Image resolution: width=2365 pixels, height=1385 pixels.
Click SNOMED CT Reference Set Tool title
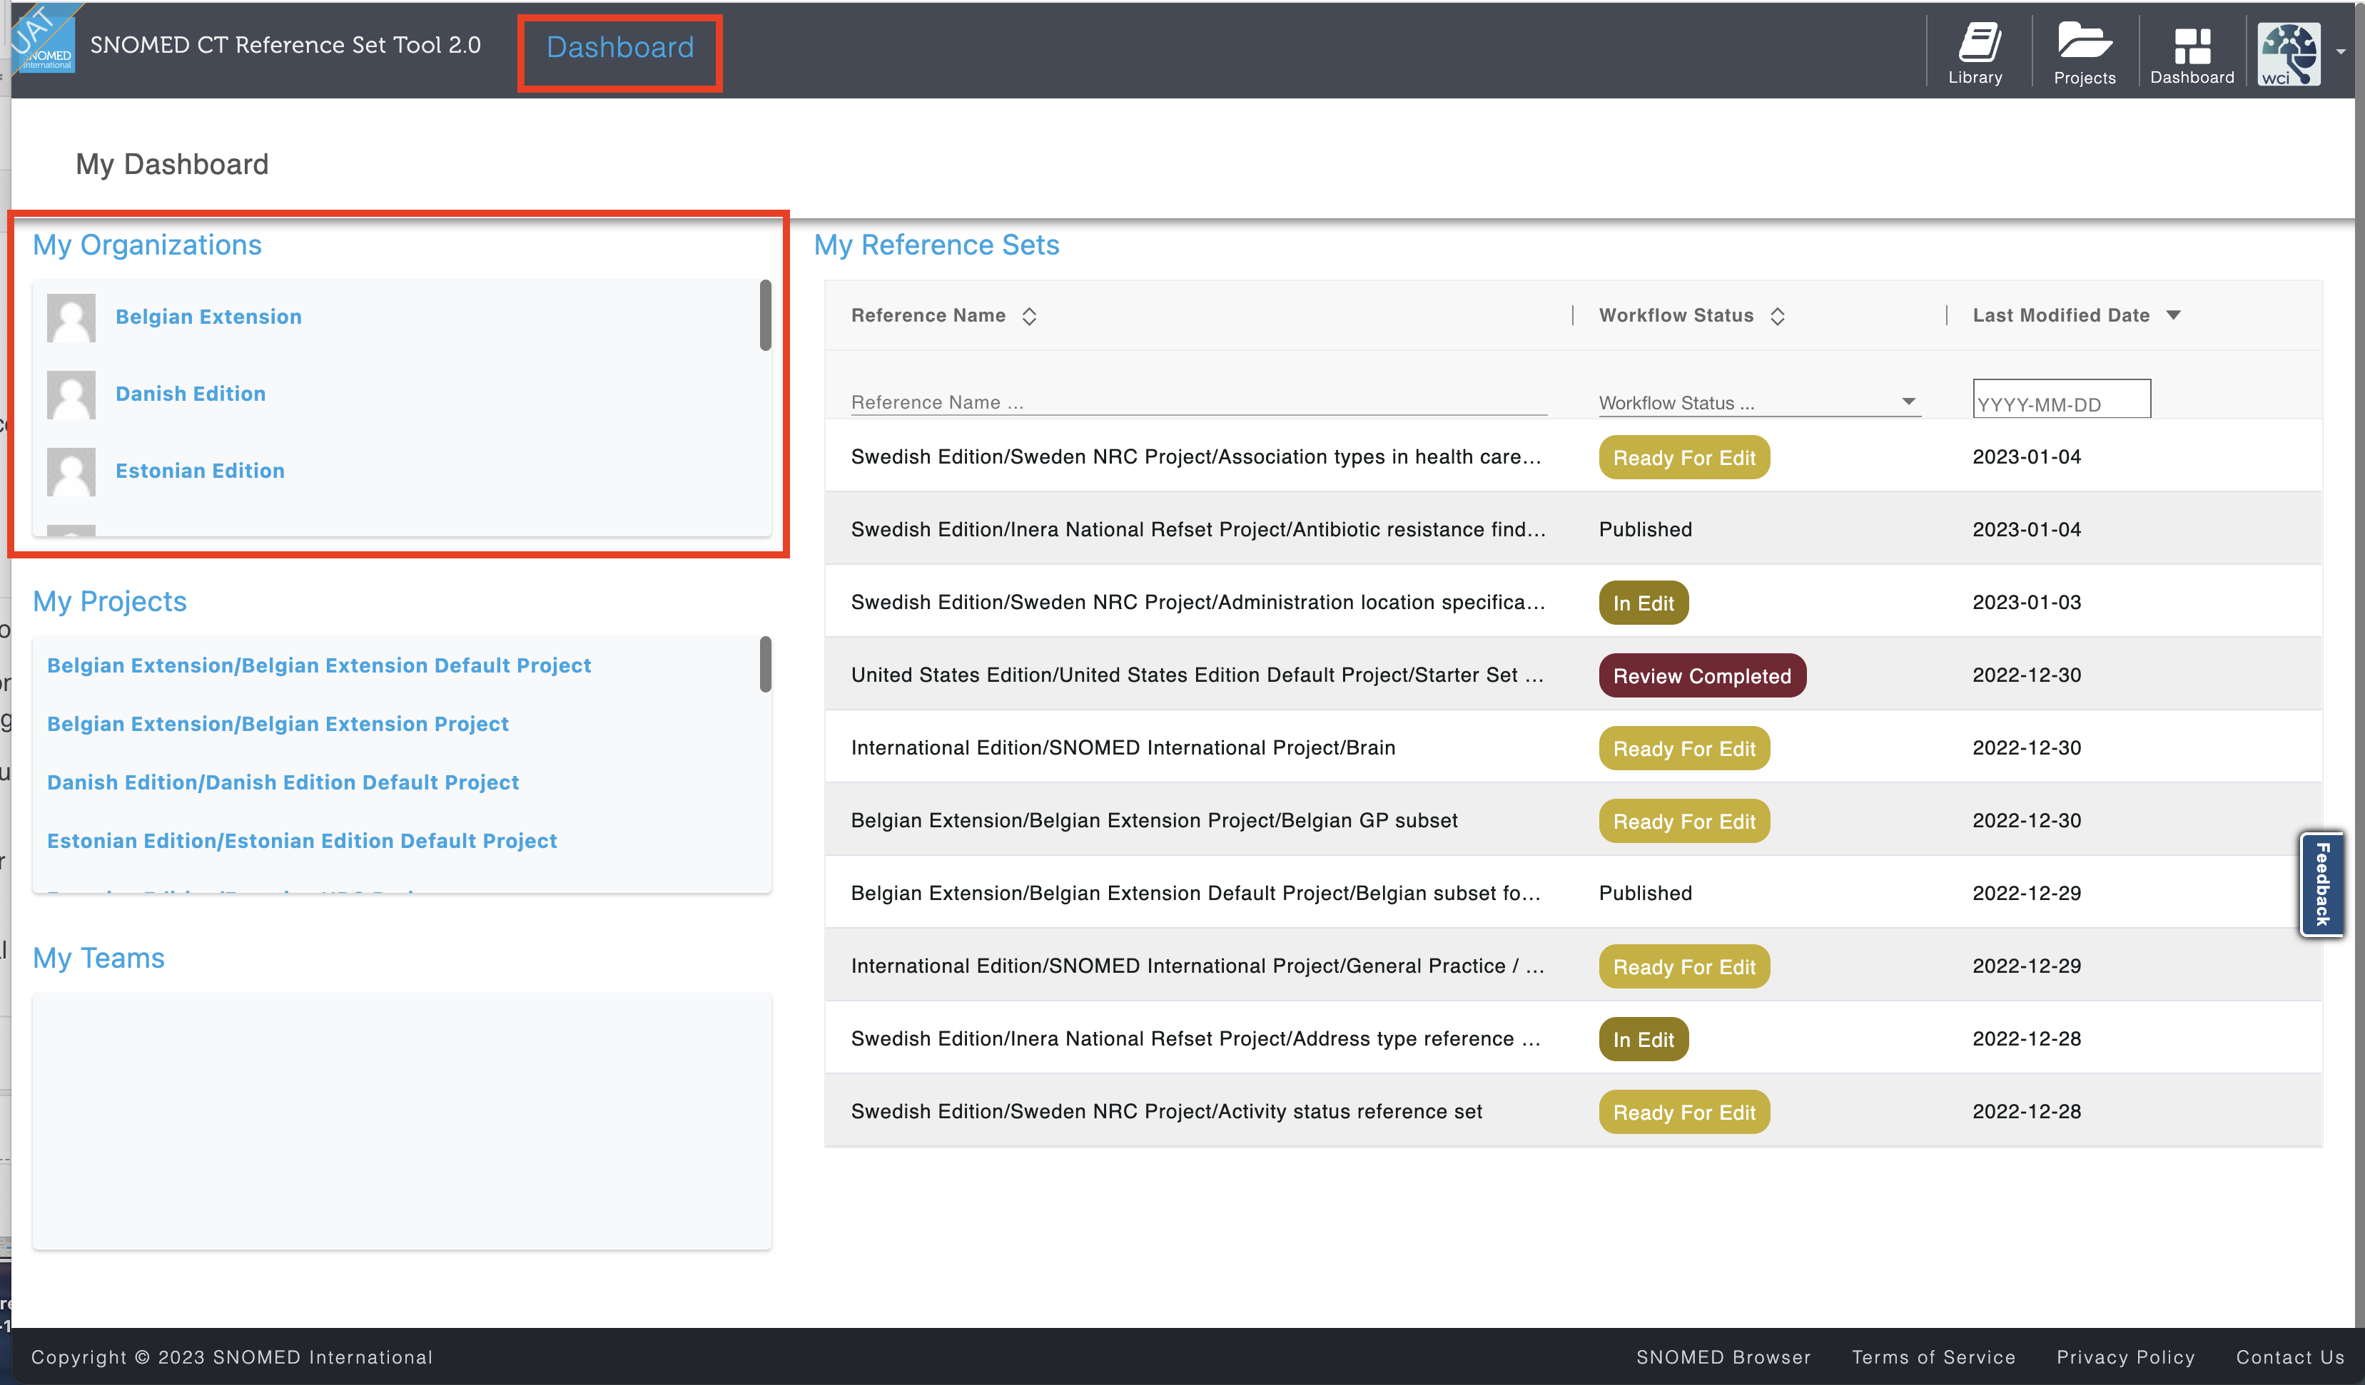click(285, 45)
